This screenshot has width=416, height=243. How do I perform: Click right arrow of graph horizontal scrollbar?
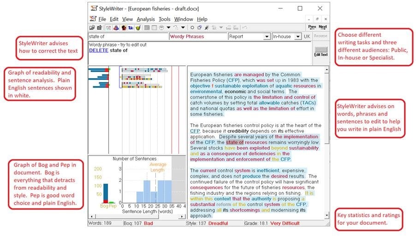click(182, 216)
